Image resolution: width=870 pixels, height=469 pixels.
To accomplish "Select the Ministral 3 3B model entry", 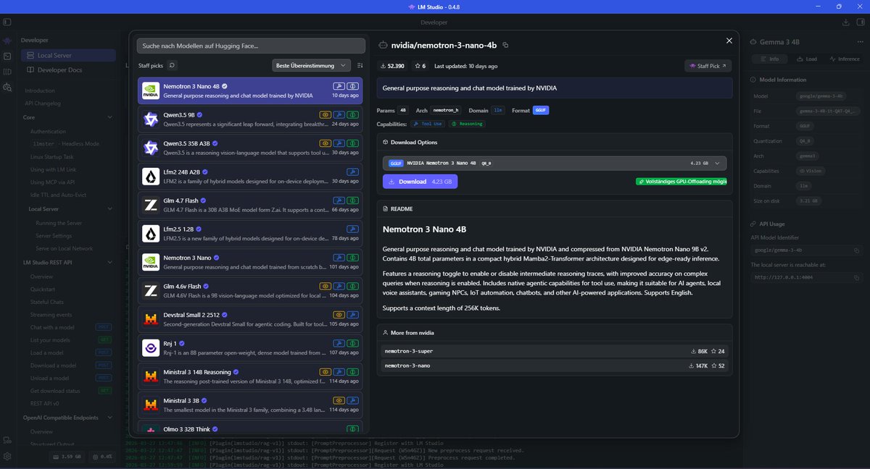I will pos(250,404).
